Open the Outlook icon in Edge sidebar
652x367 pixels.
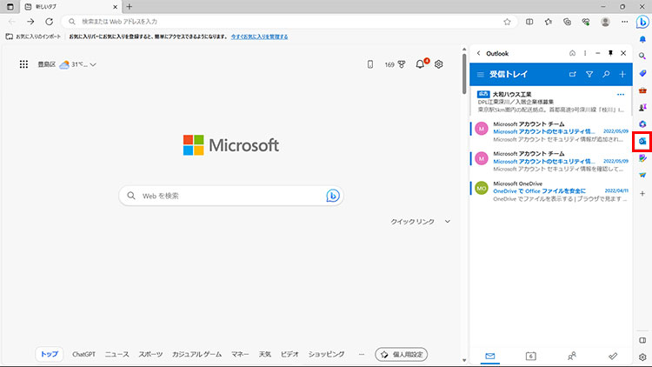[x=642, y=140]
